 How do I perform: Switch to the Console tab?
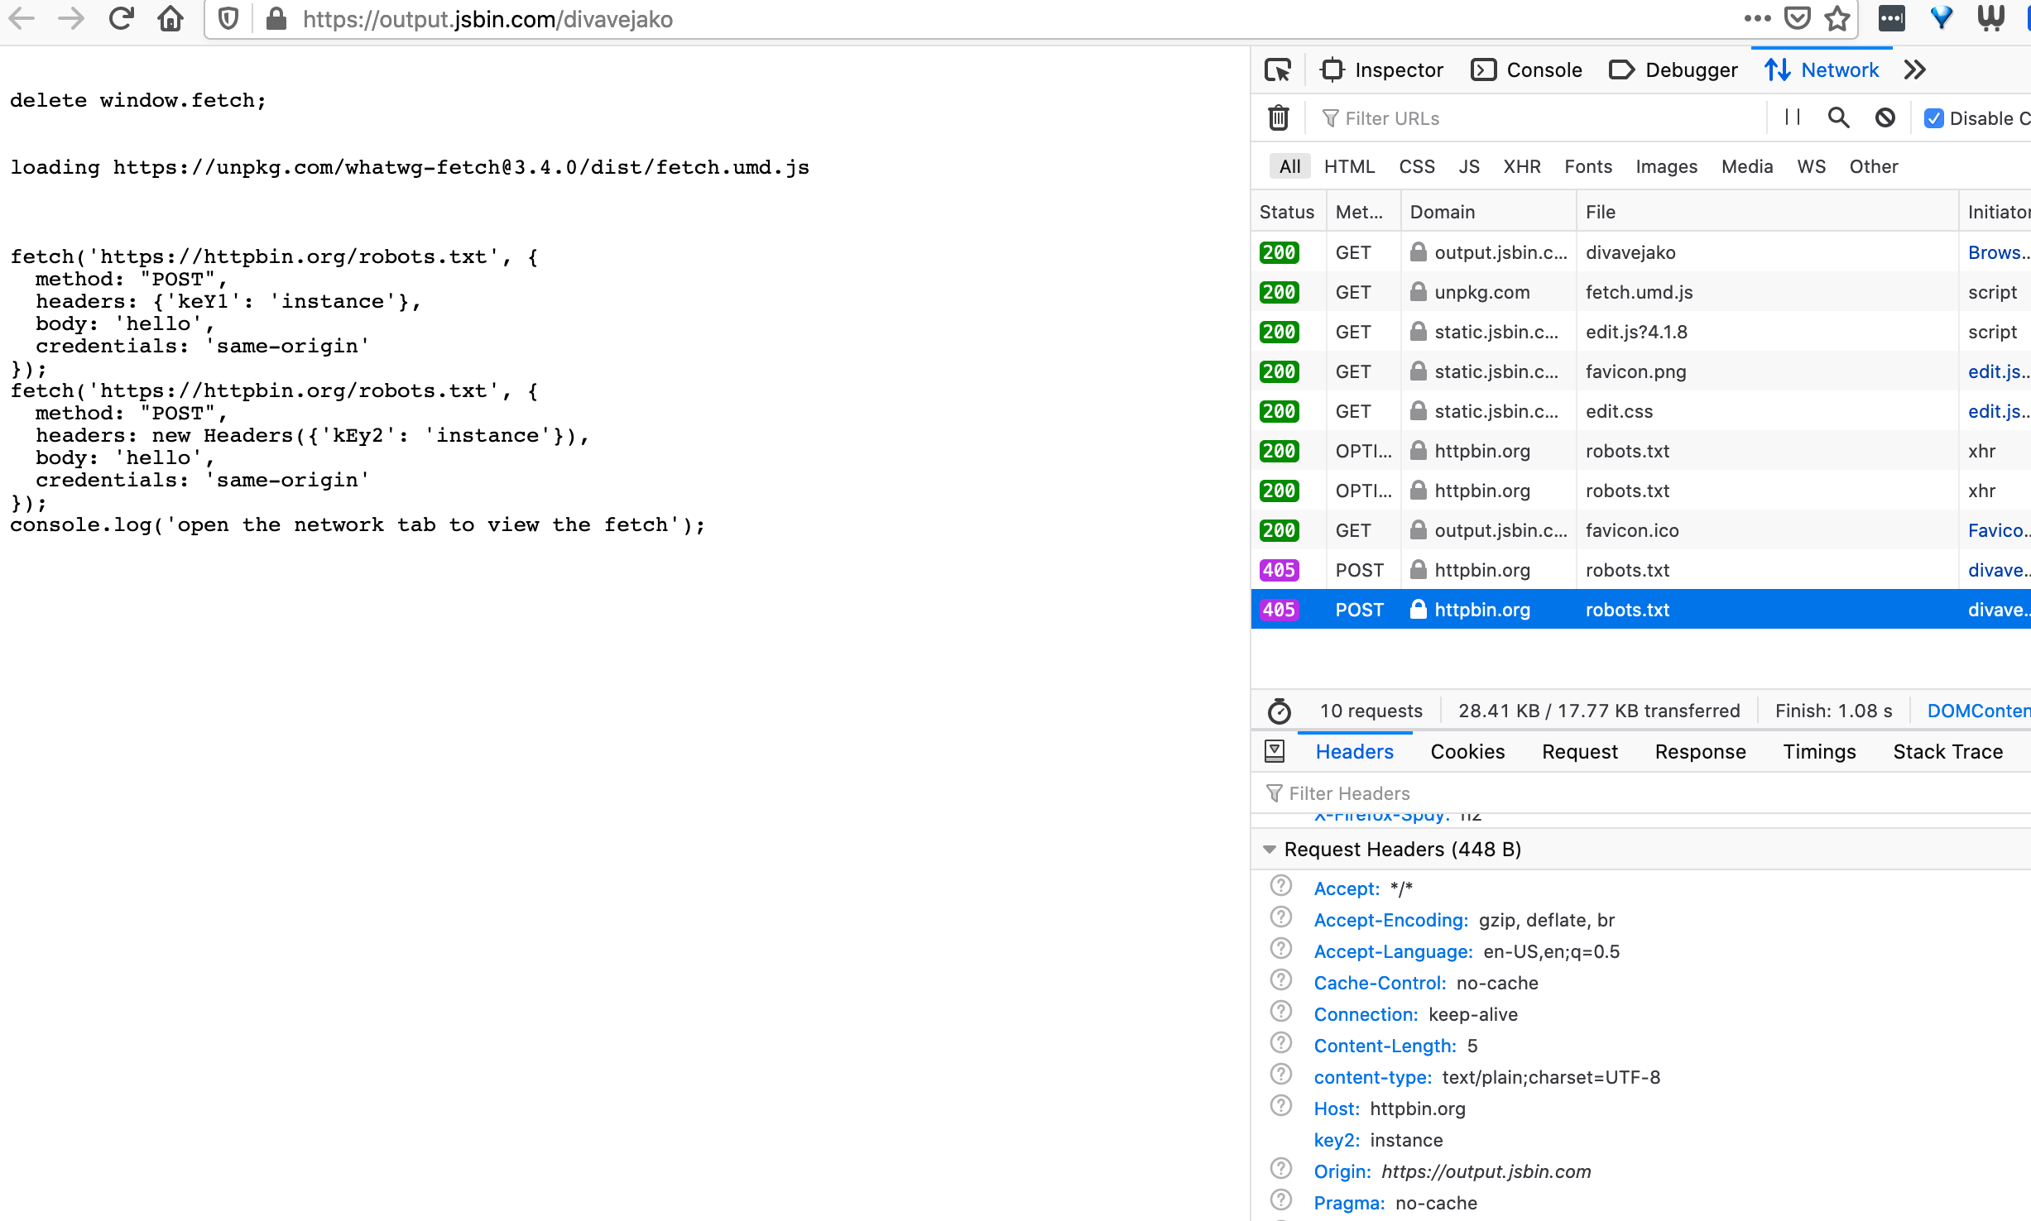(x=1527, y=70)
